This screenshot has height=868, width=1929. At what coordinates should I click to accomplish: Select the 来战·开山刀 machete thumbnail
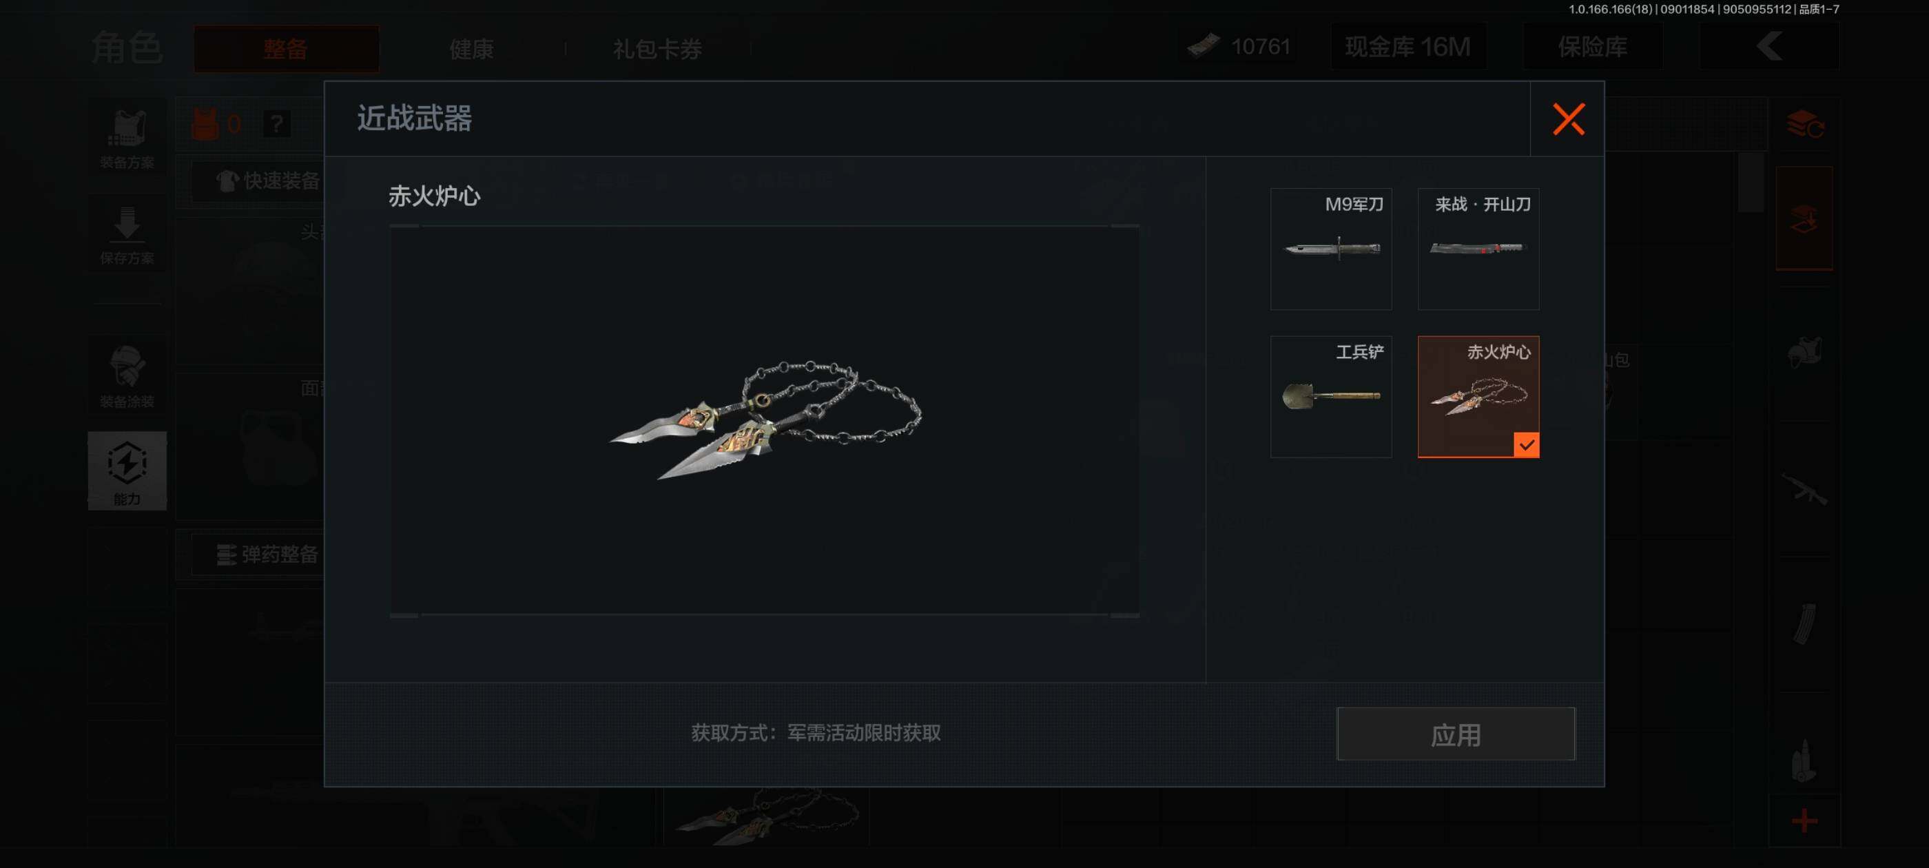pyautogui.click(x=1478, y=249)
